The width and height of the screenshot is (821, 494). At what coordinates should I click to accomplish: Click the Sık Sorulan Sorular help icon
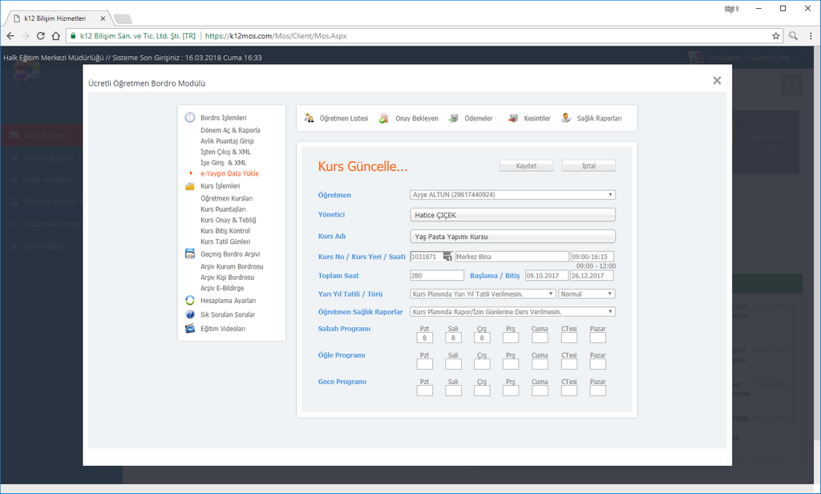pyautogui.click(x=189, y=314)
